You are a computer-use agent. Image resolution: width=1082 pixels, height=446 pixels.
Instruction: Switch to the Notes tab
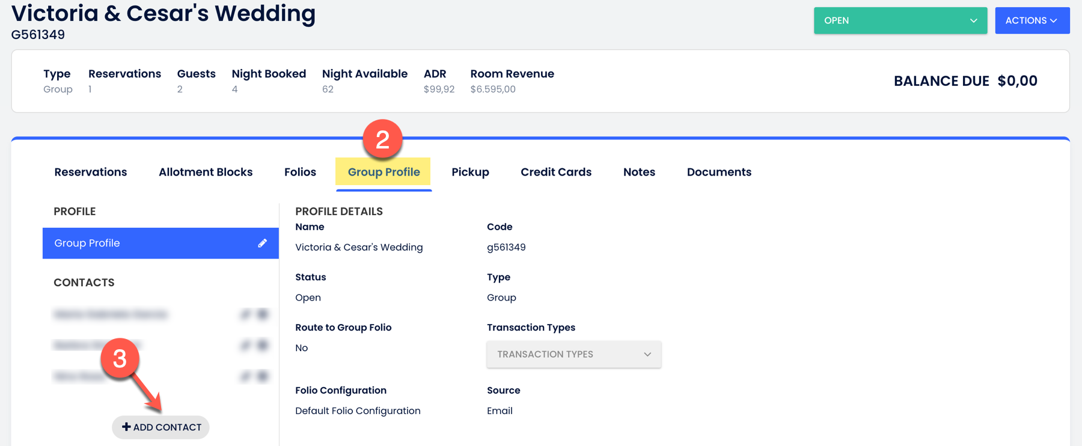click(639, 172)
